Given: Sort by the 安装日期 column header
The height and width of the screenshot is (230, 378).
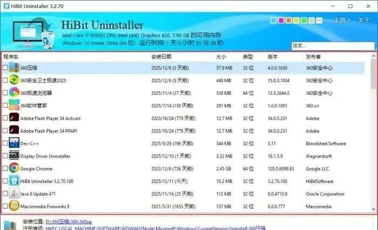Looking at the screenshot, I should tap(161, 57).
